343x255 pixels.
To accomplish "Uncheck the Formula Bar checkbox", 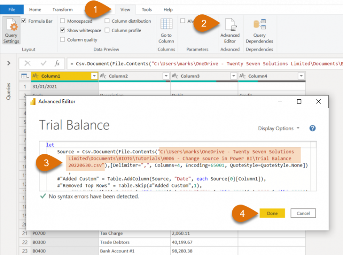I will click(x=24, y=21).
